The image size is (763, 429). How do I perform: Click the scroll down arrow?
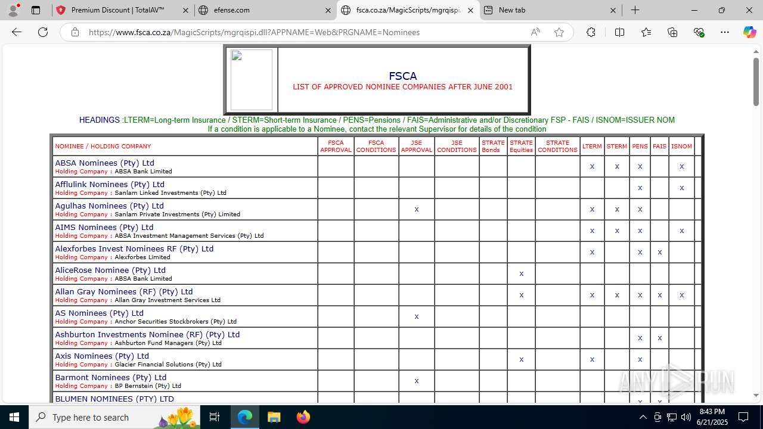click(x=756, y=396)
